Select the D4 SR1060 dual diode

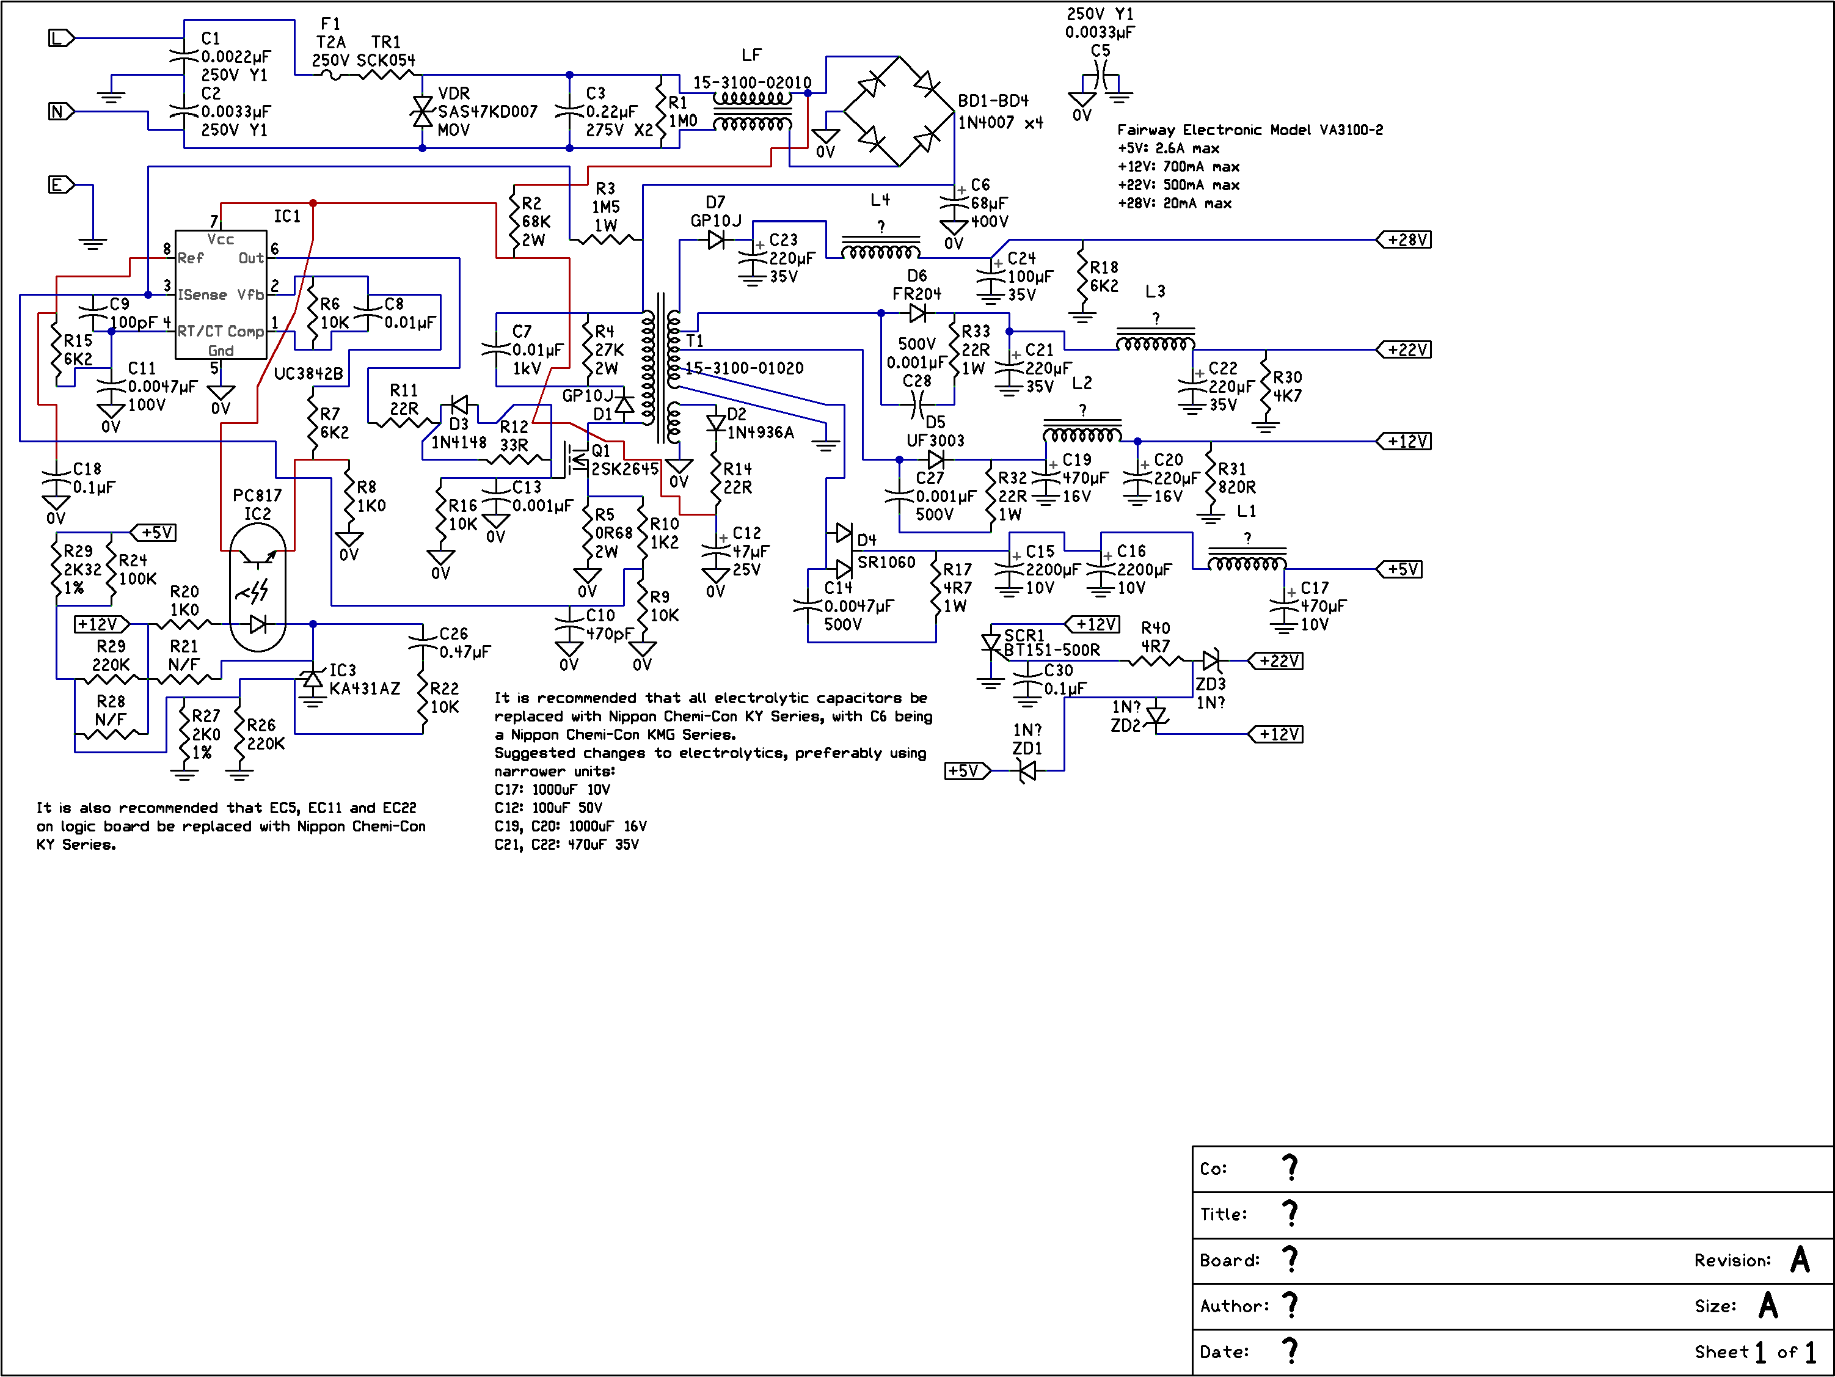point(844,551)
